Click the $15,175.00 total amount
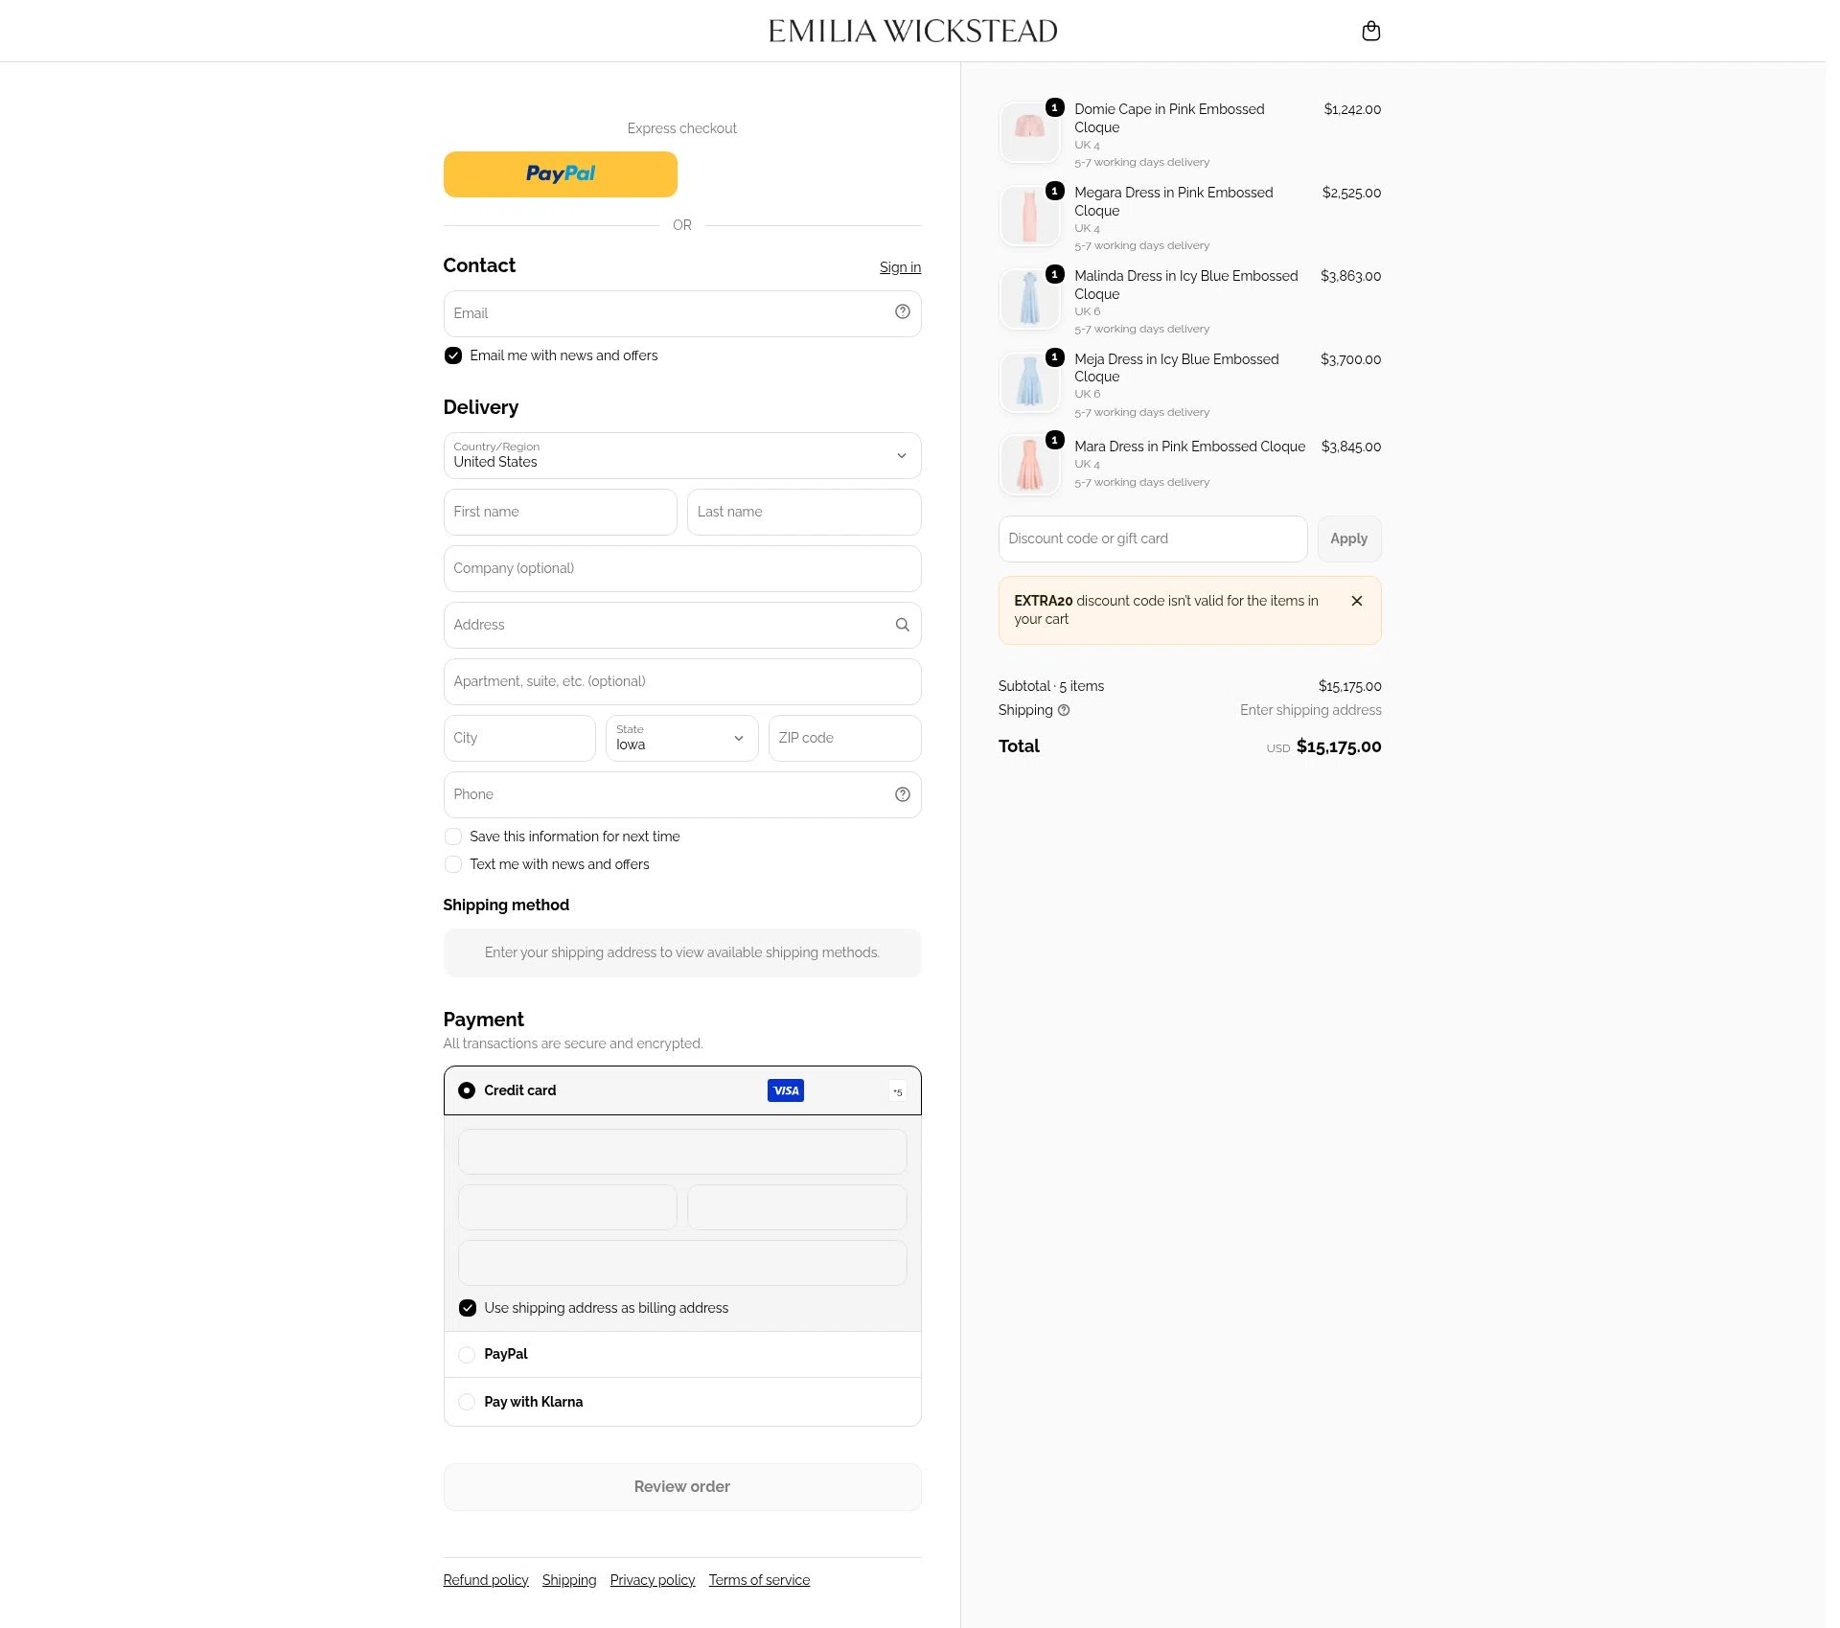 (x=1339, y=746)
